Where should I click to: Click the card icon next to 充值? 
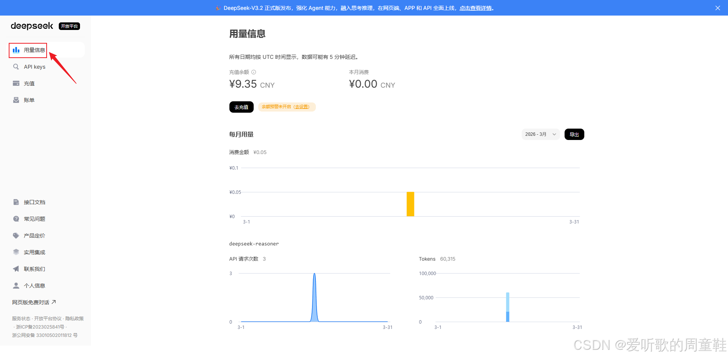(x=16, y=83)
